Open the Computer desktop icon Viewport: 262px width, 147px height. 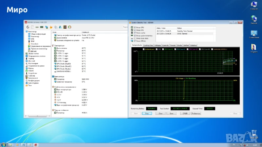pos(254,5)
